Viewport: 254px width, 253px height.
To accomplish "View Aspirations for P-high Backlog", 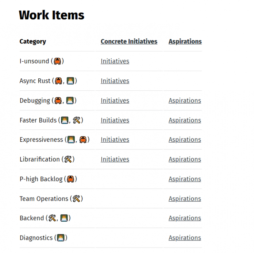I will click(x=185, y=179).
